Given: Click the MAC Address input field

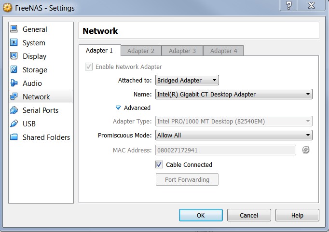Looking at the screenshot, I should pos(225,150).
